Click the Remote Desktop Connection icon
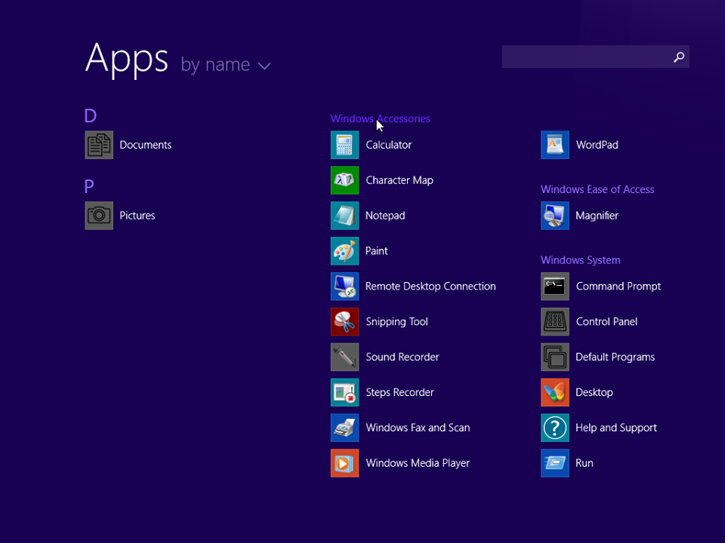The height and width of the screenshot is (543, 725). [344, 287]
